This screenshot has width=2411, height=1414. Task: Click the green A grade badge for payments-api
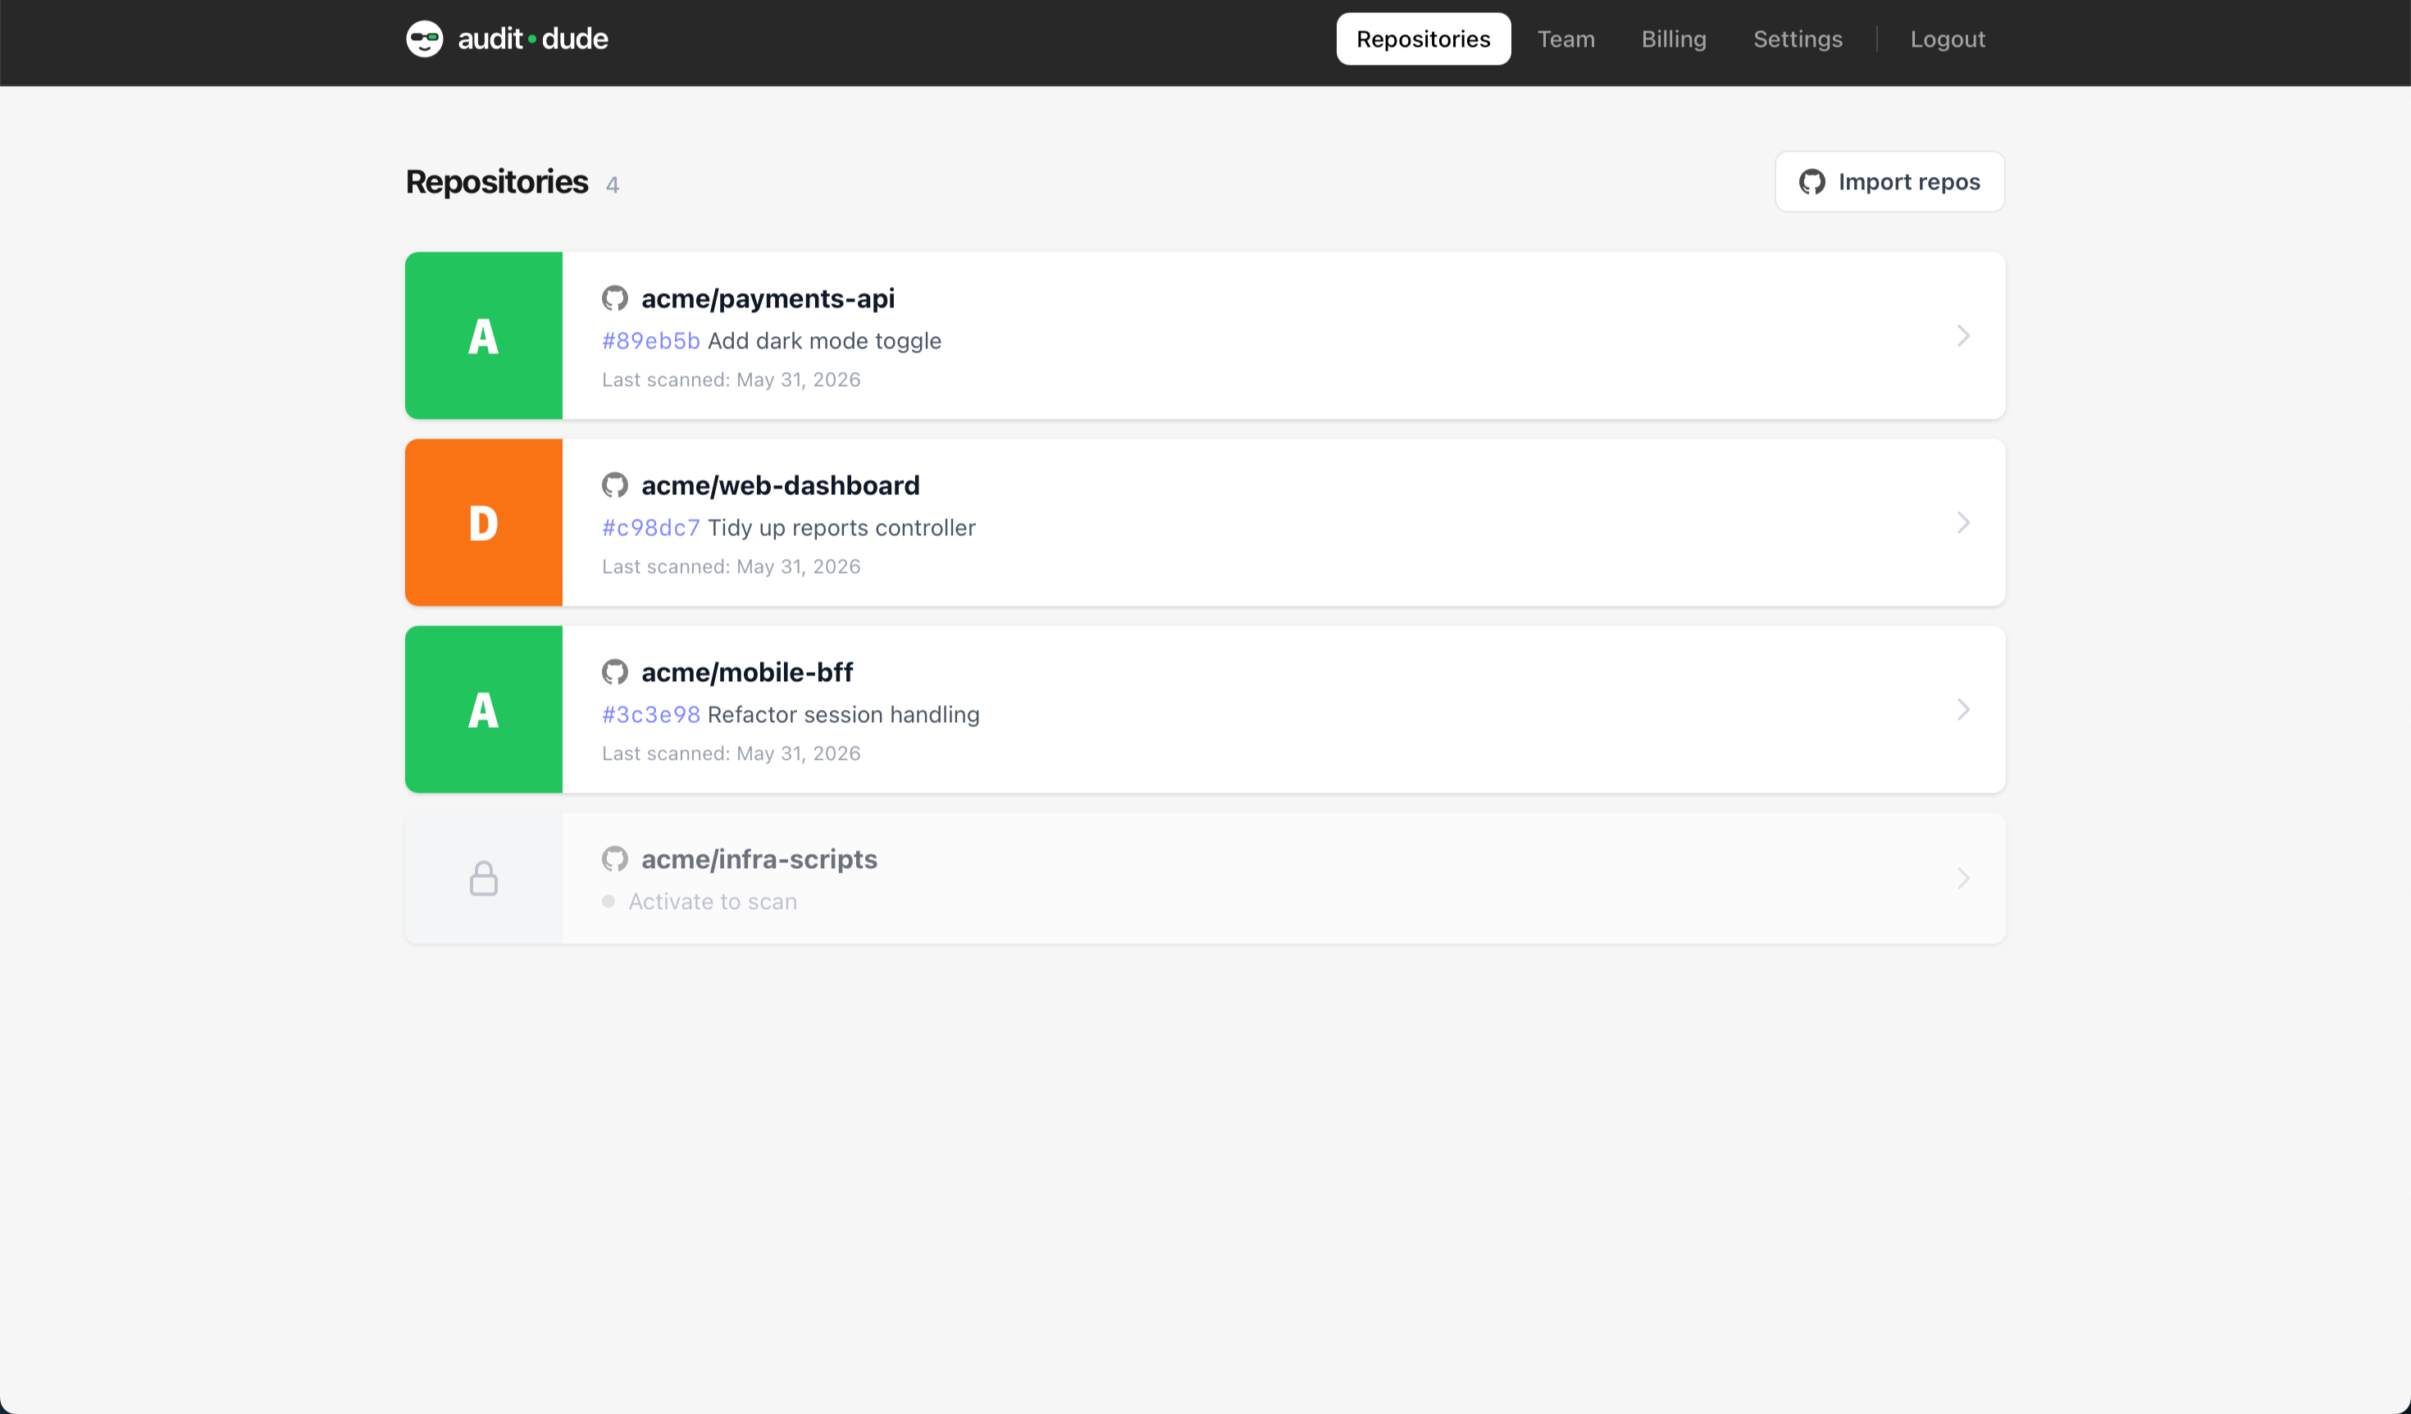click(484, 335)
